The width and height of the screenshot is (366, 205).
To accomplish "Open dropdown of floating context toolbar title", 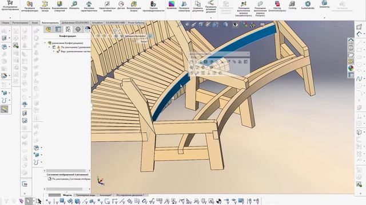I will click(248, 54).
